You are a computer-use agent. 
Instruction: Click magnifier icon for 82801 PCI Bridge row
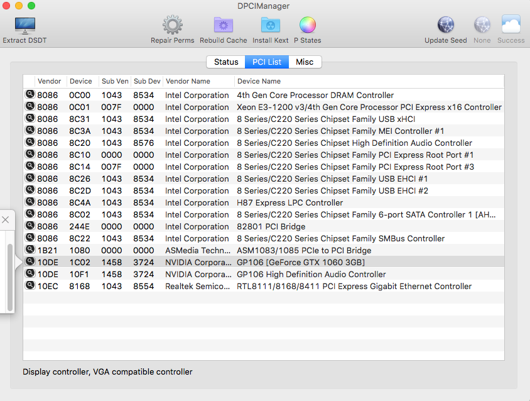point(30,226)
